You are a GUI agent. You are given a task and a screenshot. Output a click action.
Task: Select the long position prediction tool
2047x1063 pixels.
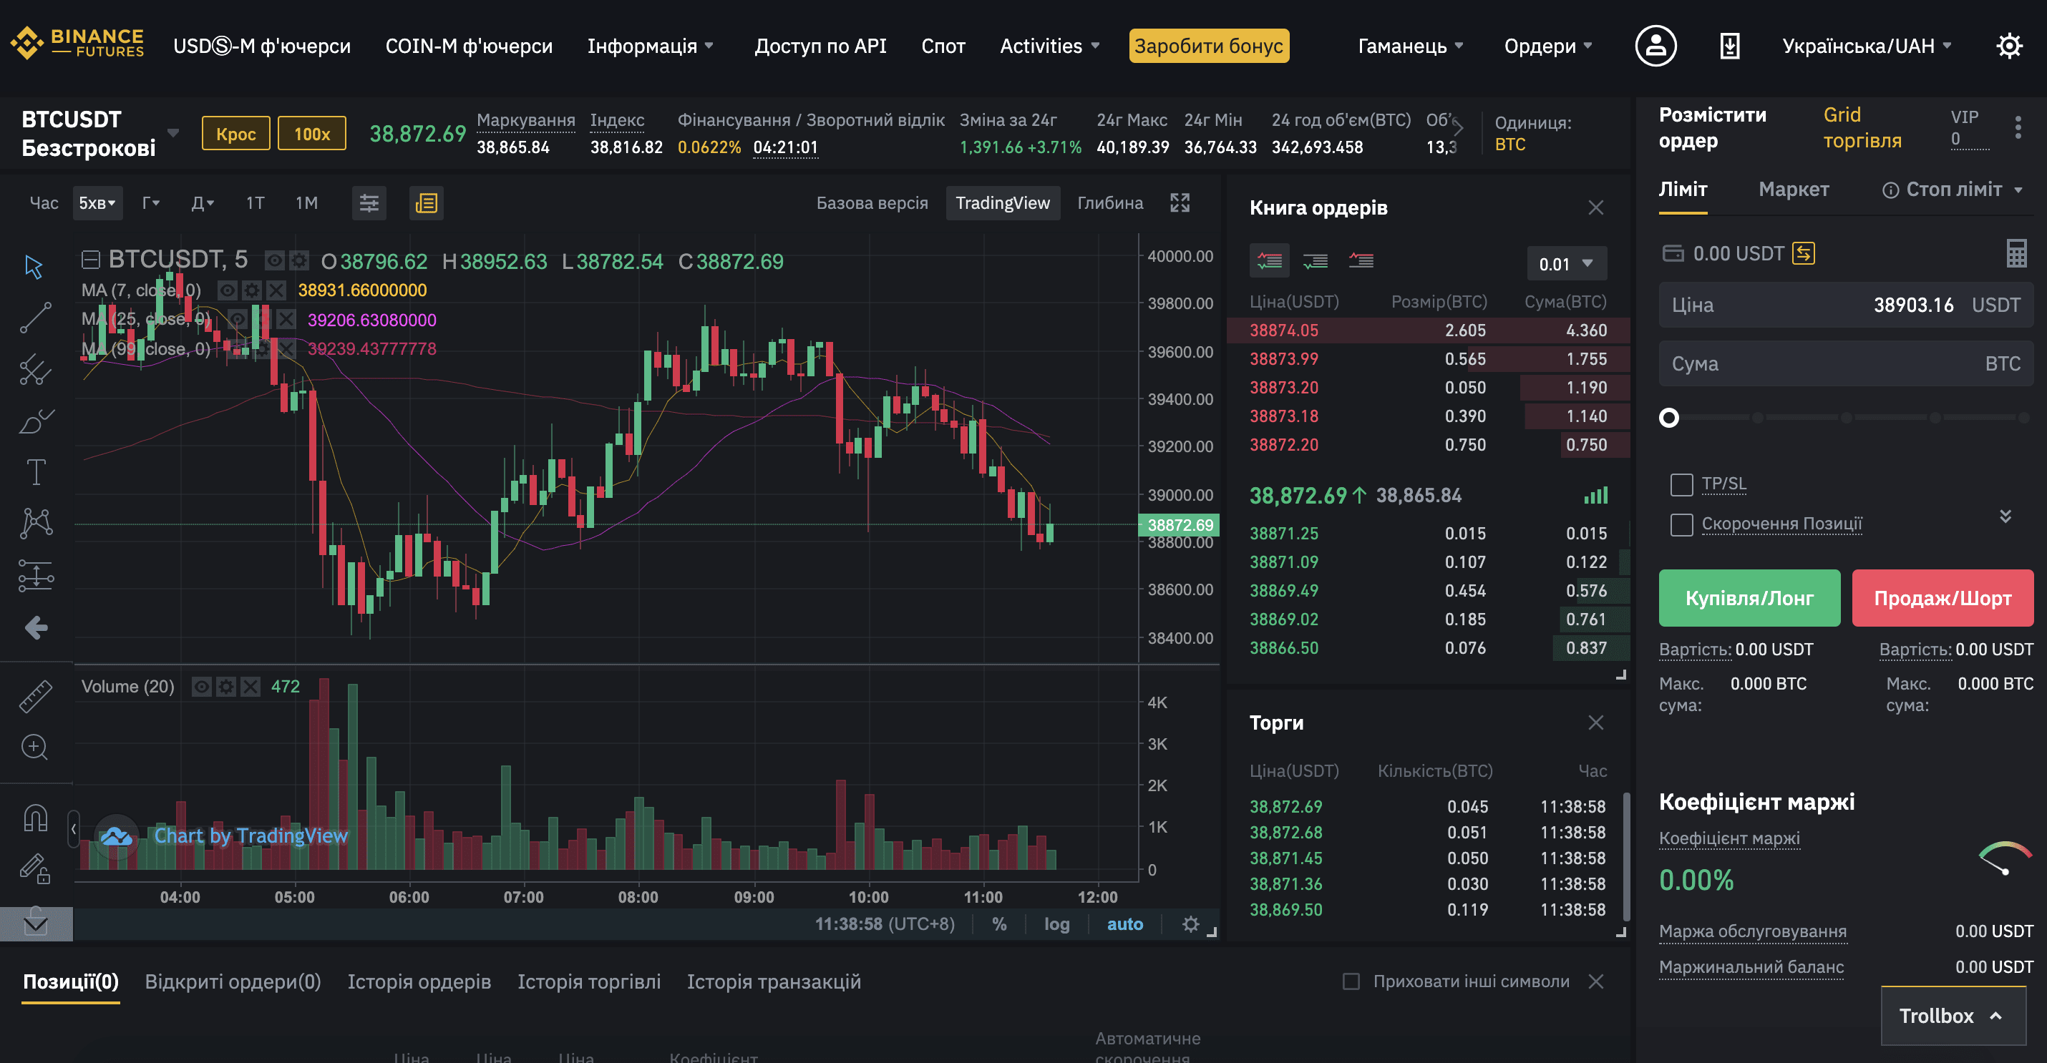(36, 575)
